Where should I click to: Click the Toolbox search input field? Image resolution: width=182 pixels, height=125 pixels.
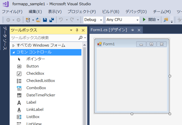point(44,38)
